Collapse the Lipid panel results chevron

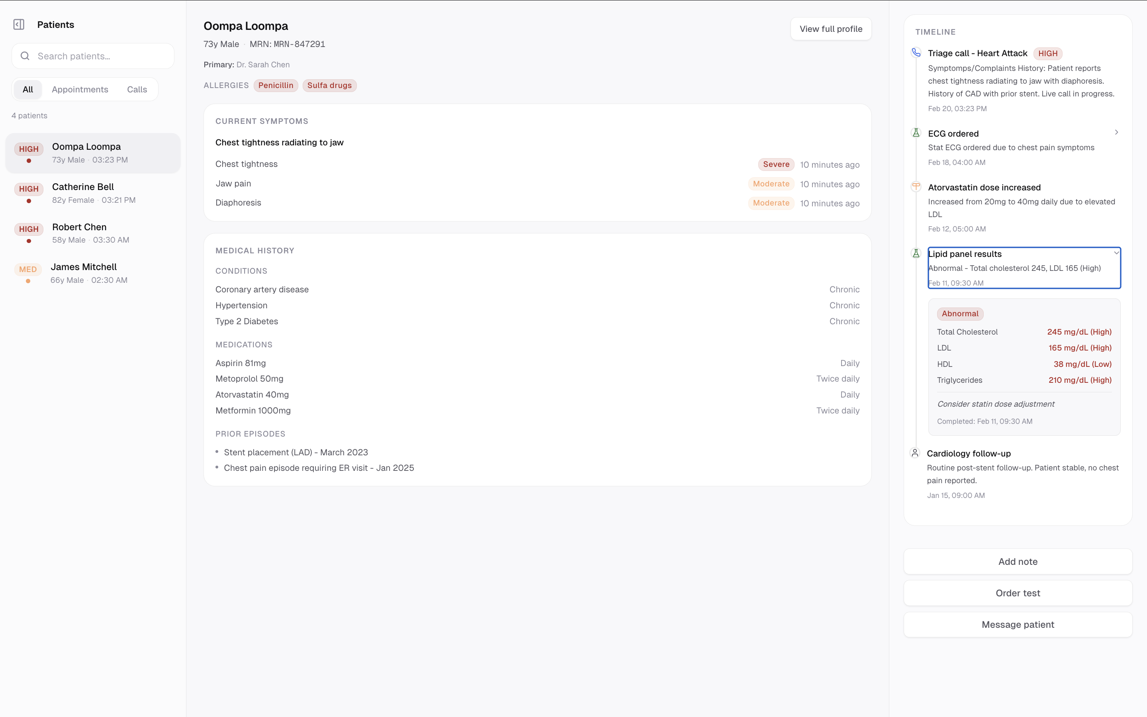tap(1116, 253)
